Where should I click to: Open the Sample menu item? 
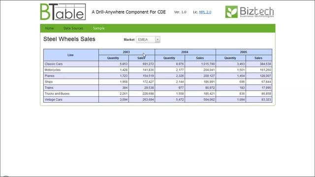pos(98,29)
